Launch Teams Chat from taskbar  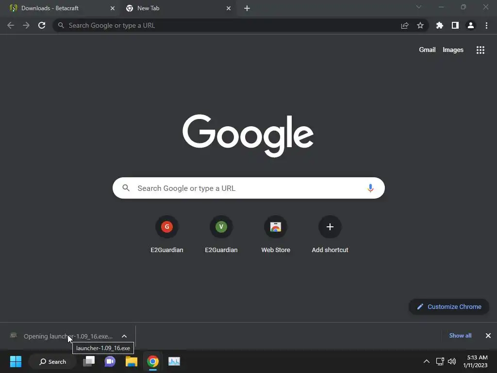[110, 361]
